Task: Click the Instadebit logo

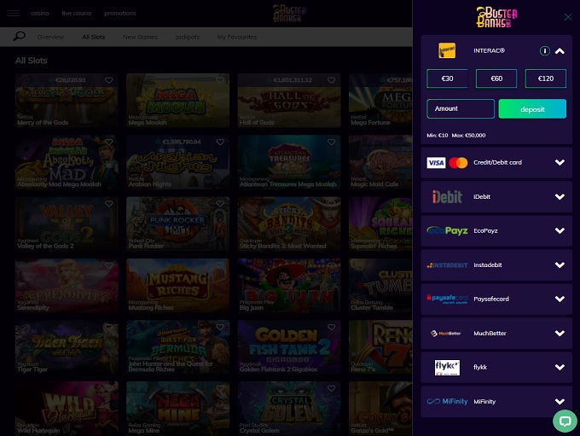Action: [447, 265]
